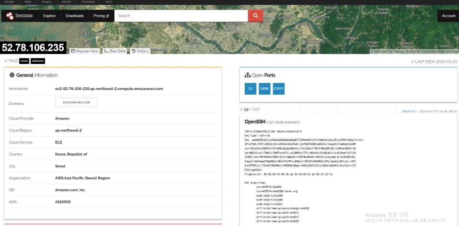The width and height of the screenshot is (459, 226).
Task: Click the City value Seoul
Action: click(60, 166)
